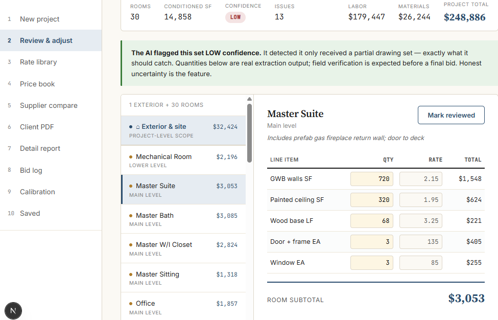
Task: Click the Wood base total $221
Action: [x=474, y=221]
